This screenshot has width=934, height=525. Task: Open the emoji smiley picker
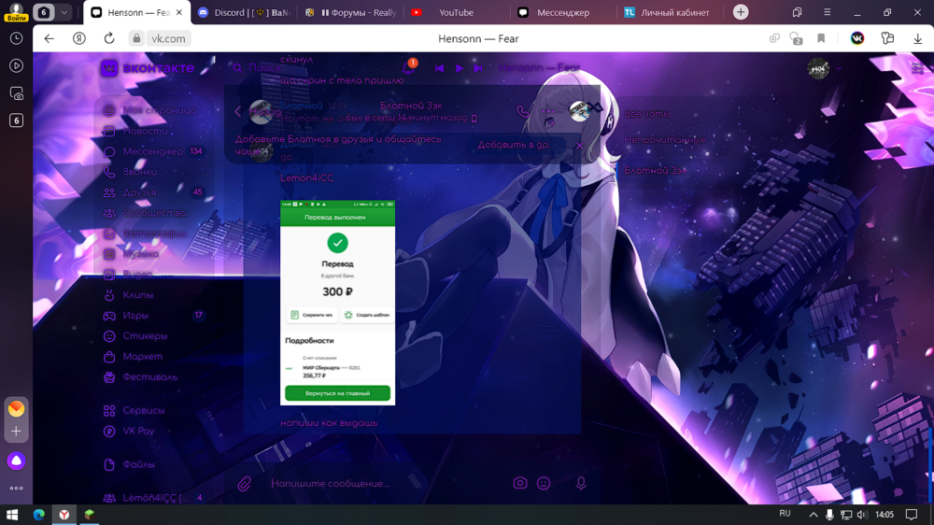(544, 483)
